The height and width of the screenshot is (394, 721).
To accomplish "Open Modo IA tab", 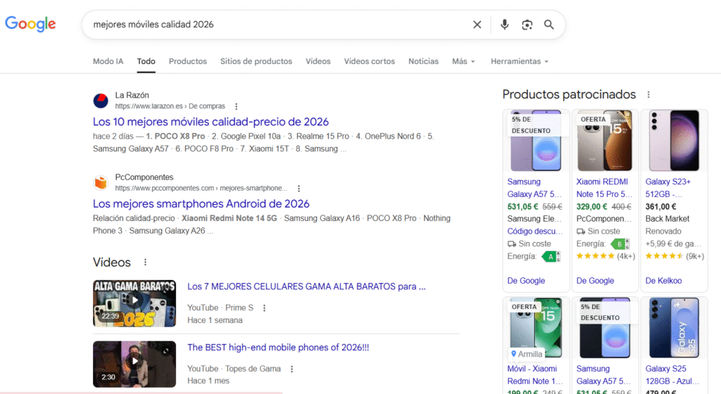I will click(108, 61).
